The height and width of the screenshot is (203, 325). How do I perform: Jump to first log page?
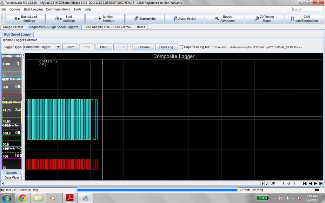305,183
